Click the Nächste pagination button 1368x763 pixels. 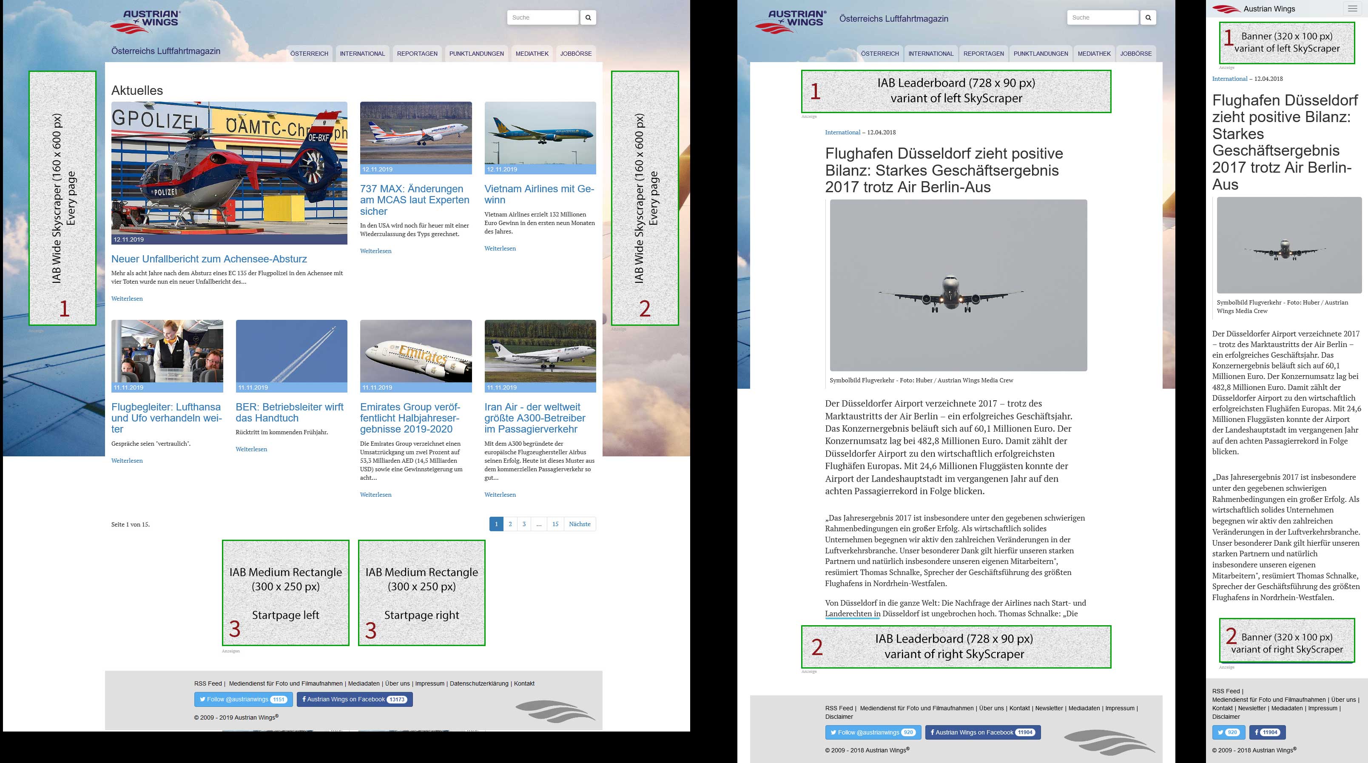(579, 524)
